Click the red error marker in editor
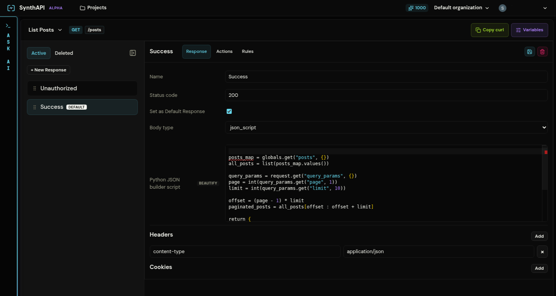 (x=546, y=152)
